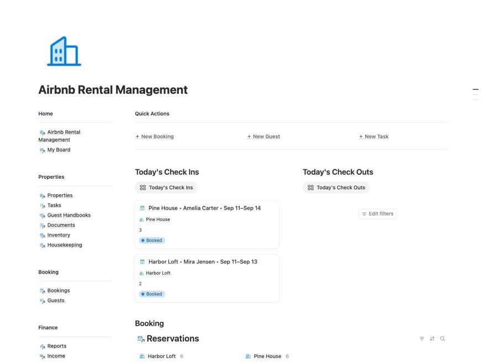Screen dimensions: 486x364
Task: Open the Pine House property link in card
Action: pyautogui.click(x=155, y=220)
